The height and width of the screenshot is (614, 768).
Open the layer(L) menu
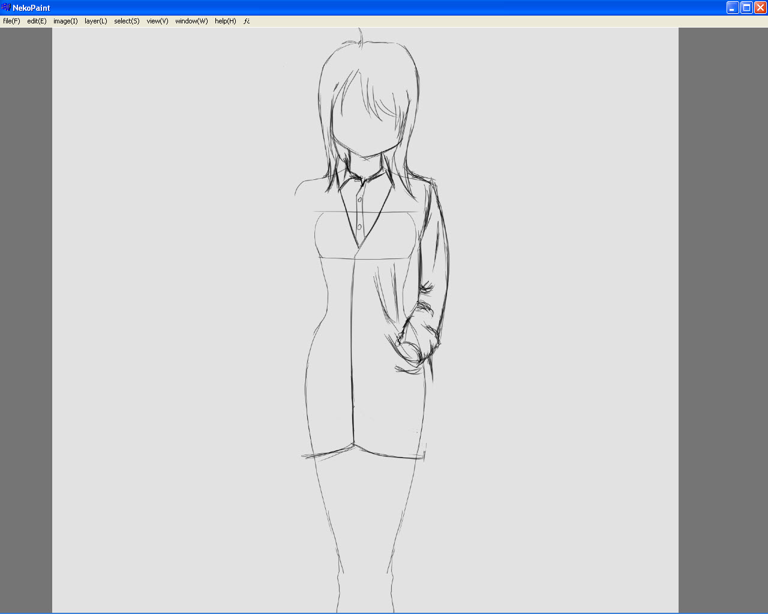pos(95,21)
